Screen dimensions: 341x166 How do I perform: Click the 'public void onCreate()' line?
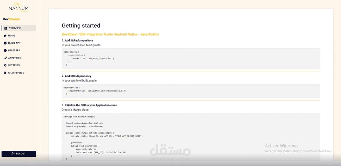coord(85,146)
